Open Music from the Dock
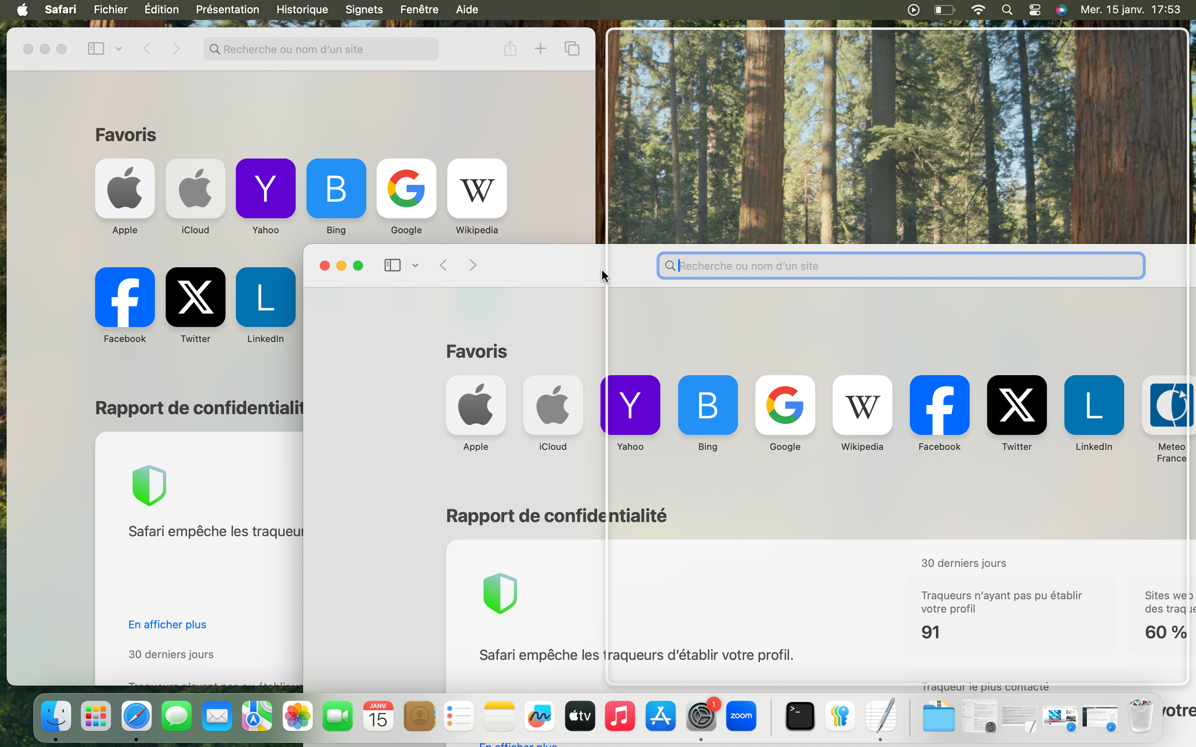Image resolution: width=1196 pixels, height=747 pixels. click(x=620, y=716)
